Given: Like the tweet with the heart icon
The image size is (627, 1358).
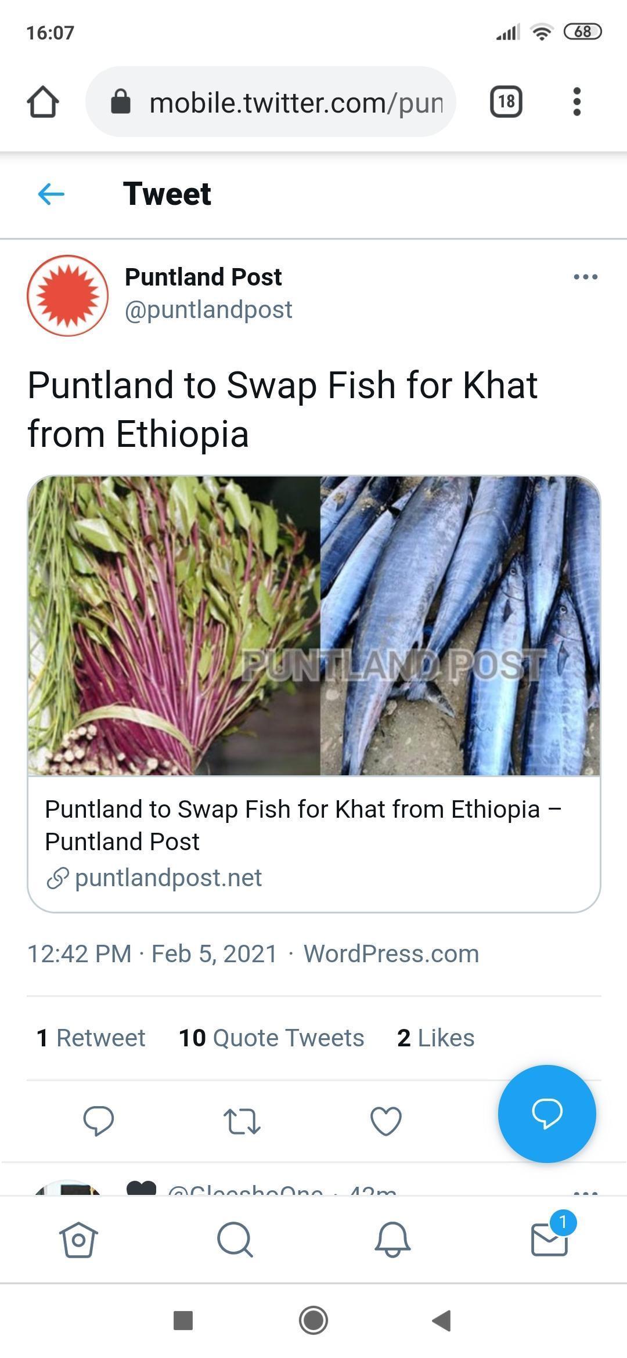Looking at the screenshot, I should pos(386,1121).
